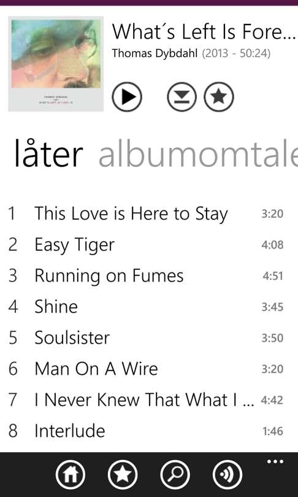Play track This Love is Here to Stay

(146, 214)
